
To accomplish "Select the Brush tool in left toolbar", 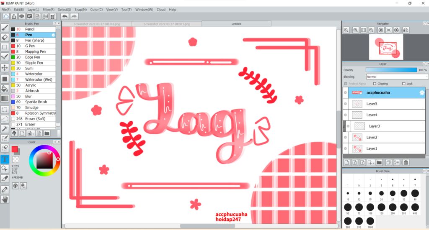I will pyautogui.click(x=5, y=28).
